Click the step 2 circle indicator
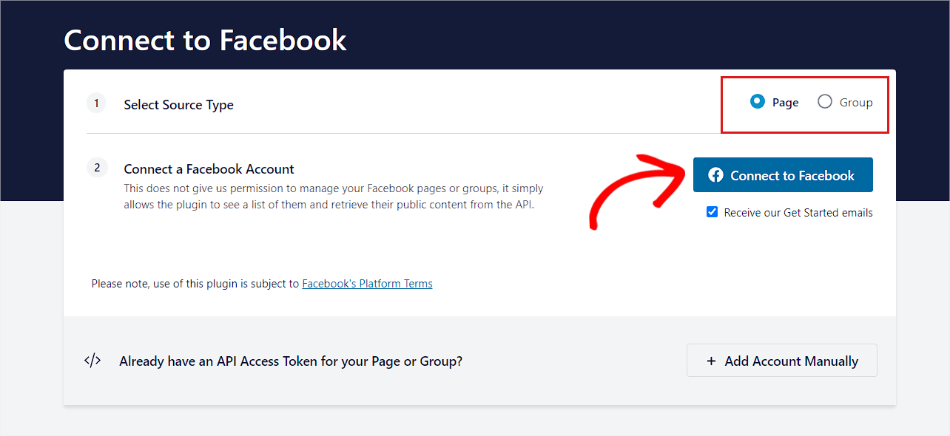The image size is (950, 436). (97, 168)
